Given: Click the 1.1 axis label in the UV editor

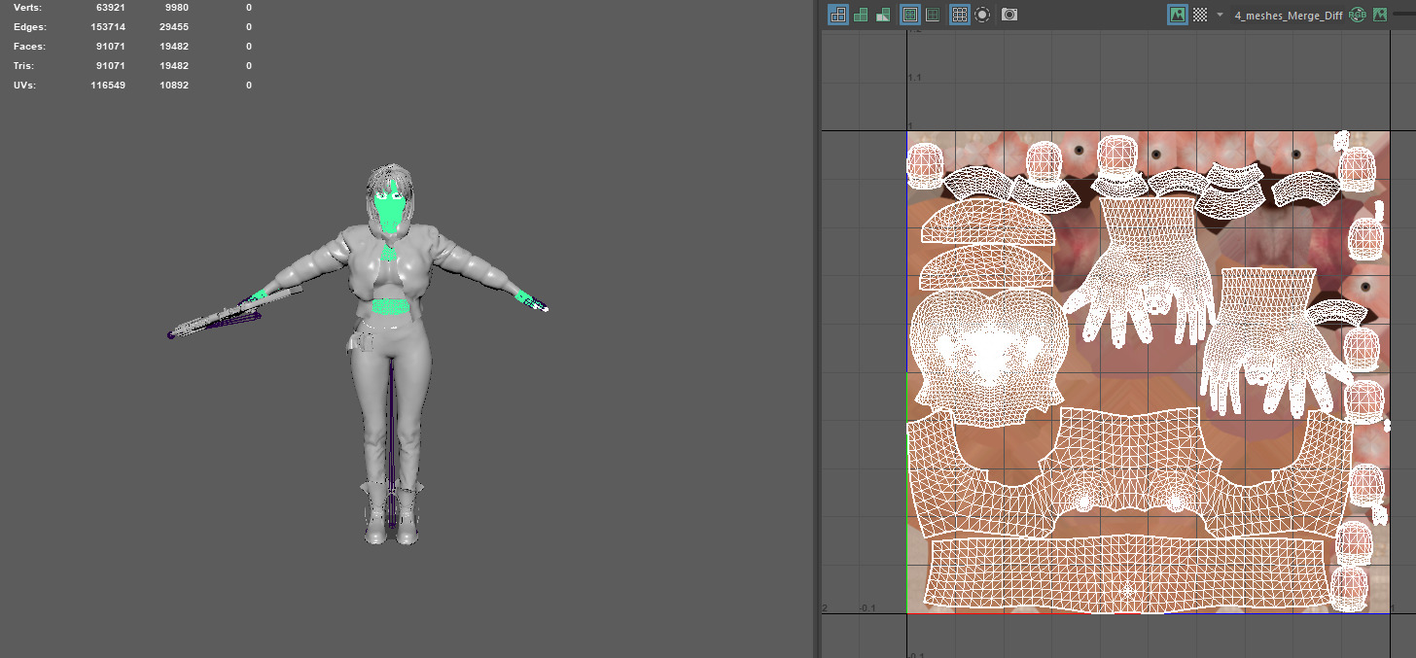Looking at the screenshot, I should pyautogui.click(x=914, y=77).
